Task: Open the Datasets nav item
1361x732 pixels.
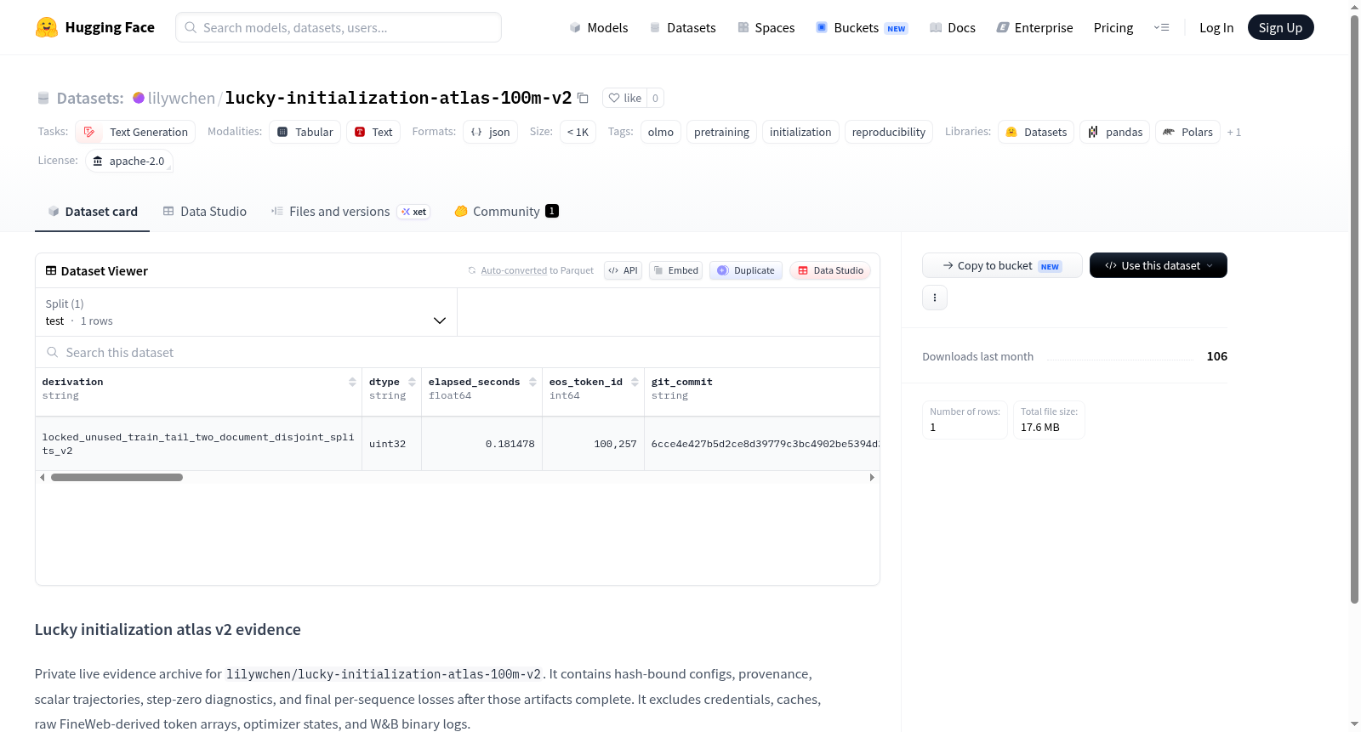Action: (682, 27)
